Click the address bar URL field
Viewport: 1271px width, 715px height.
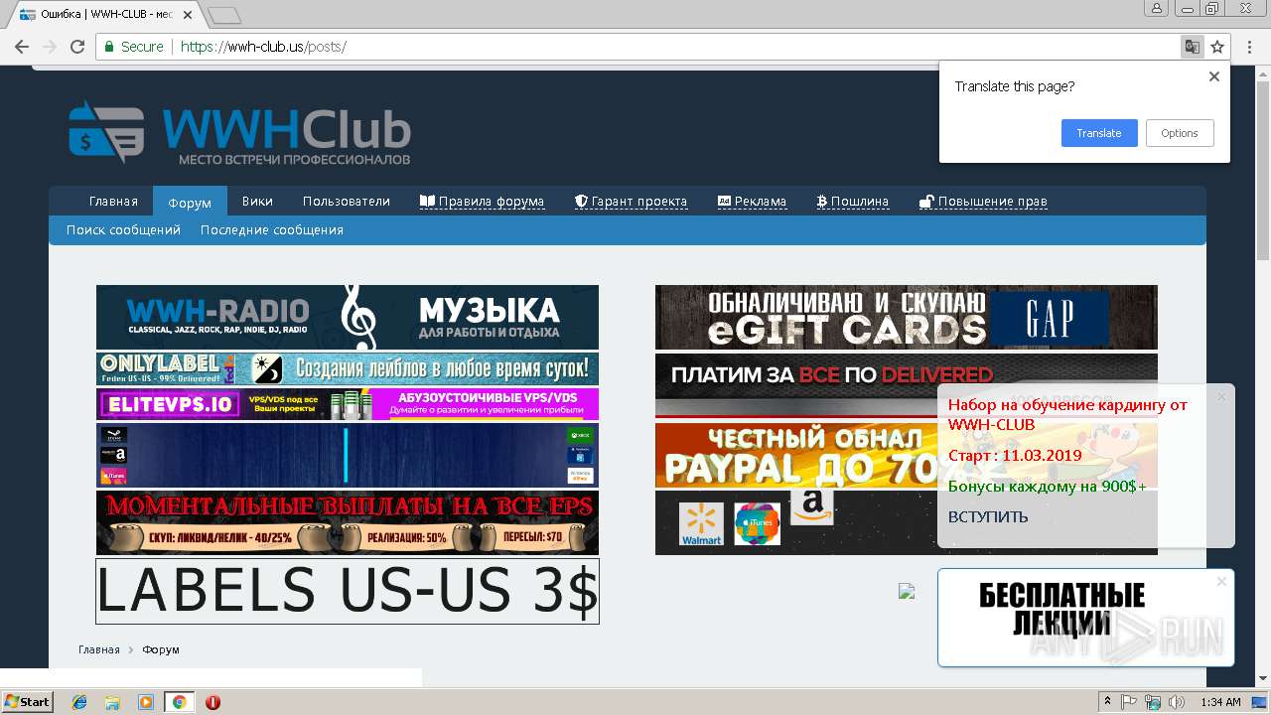click(x=635, y=47)
